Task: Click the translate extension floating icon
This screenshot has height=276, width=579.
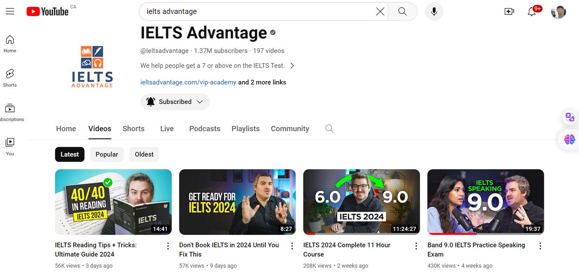Action: (x=570, y=117)
